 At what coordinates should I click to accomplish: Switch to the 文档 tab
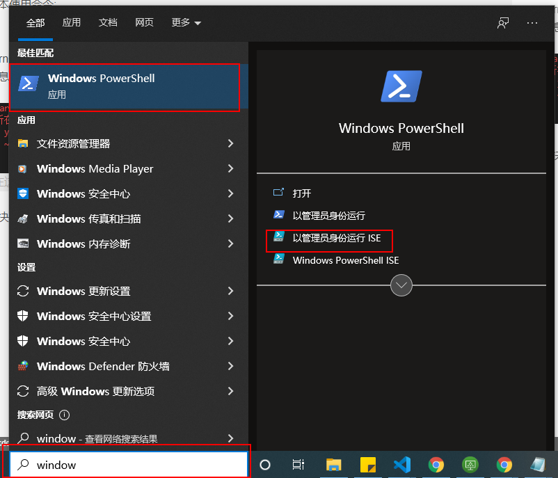click(108, 23)
